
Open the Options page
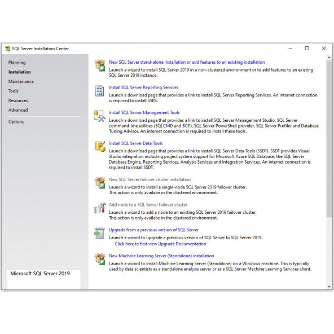pyautogui.click(x=16, y=122)
